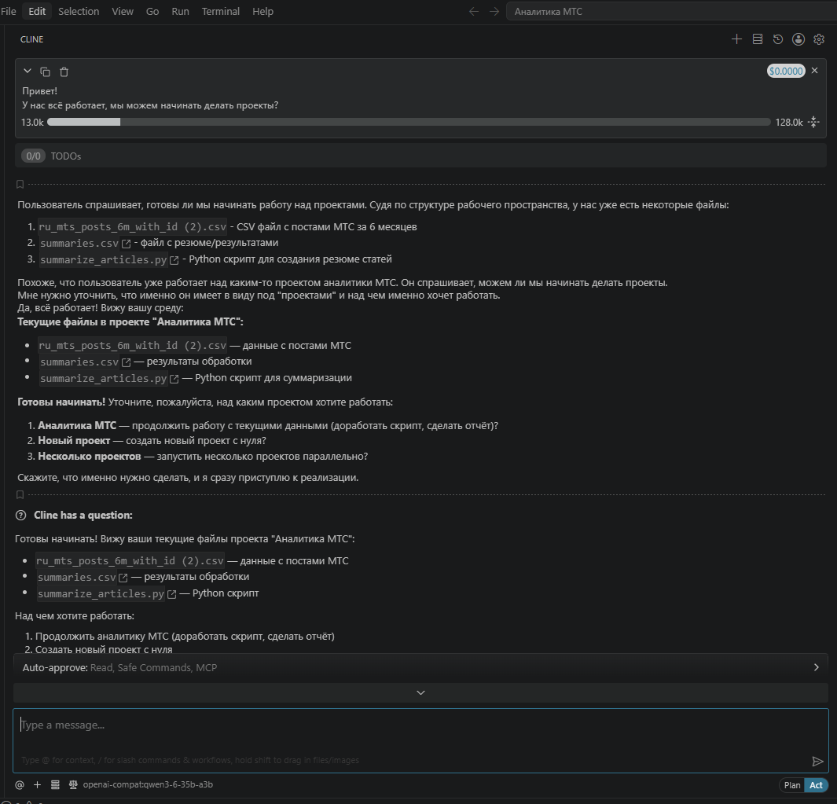Click the condense context icon next to 128.0k
Screen dimensions: 837x804
(x=813, y=123)
